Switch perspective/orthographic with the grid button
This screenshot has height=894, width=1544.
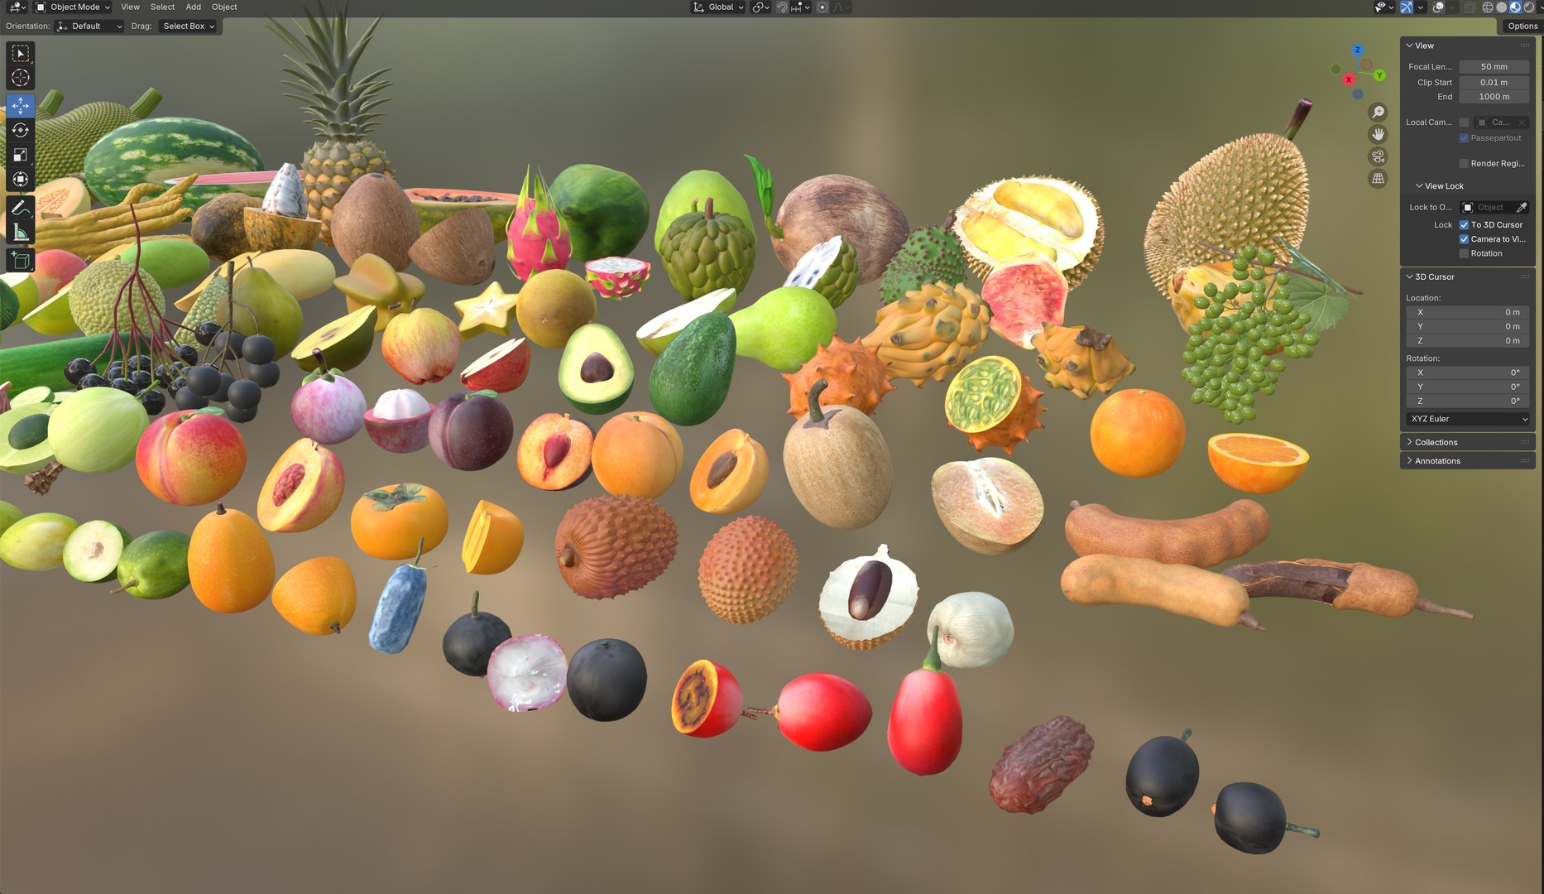click(1378, 178)
